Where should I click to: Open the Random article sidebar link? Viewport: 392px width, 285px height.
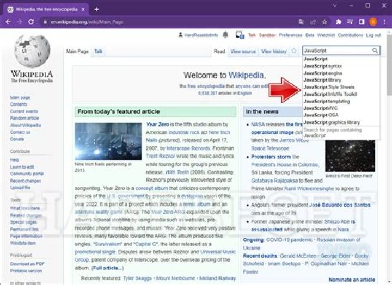[x=24, y=118]
